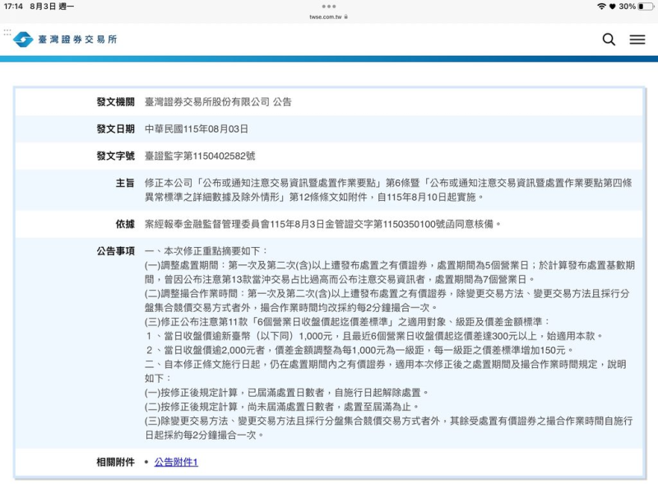
Task: Select the 依據 label
Action: [x=125, y=224]
